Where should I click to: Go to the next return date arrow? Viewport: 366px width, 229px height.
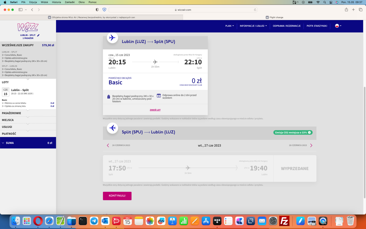pyautogui.click(x=311, y=145)
